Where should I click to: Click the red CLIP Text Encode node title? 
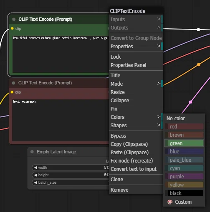pos(45,83)
